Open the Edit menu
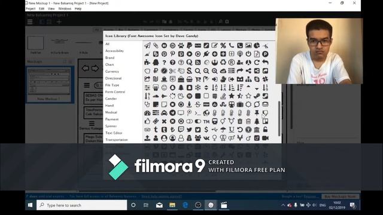 (41, 8)
